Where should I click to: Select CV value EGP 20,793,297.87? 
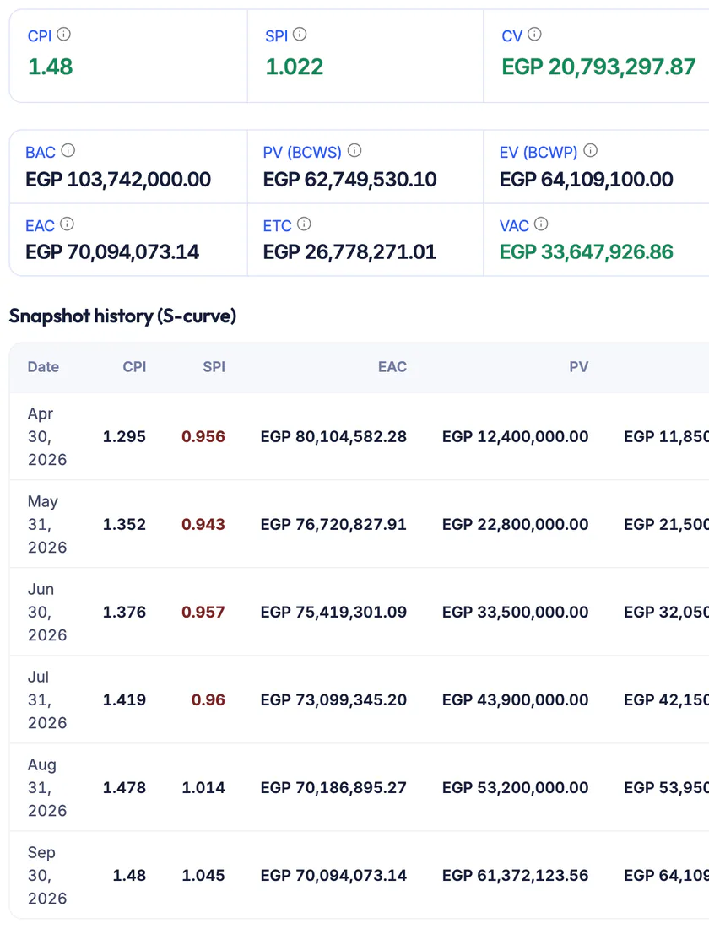598,67
